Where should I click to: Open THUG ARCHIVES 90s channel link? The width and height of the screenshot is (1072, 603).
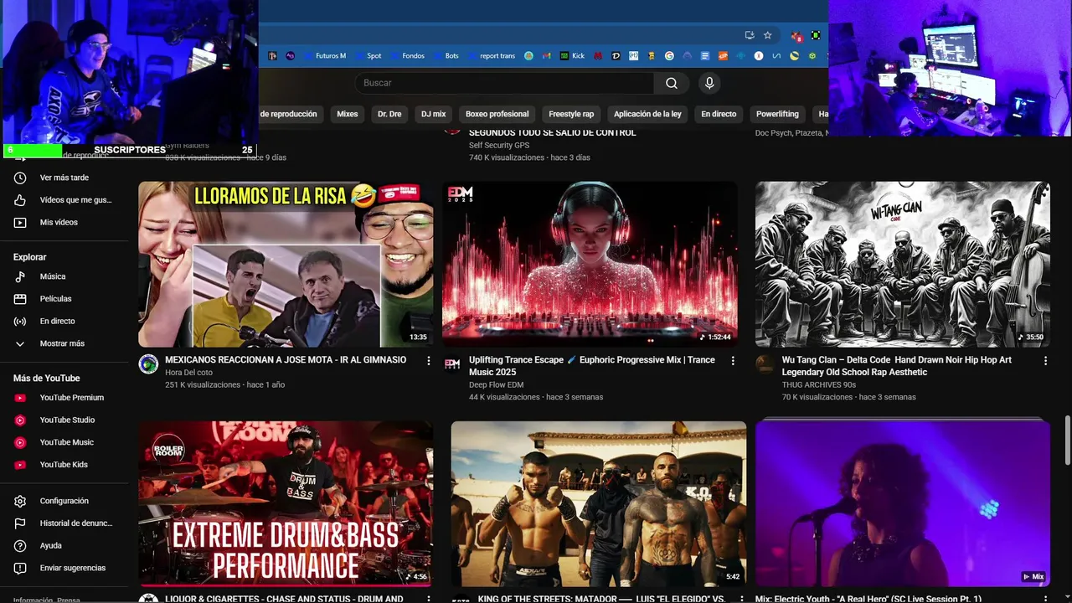(819, 385)
